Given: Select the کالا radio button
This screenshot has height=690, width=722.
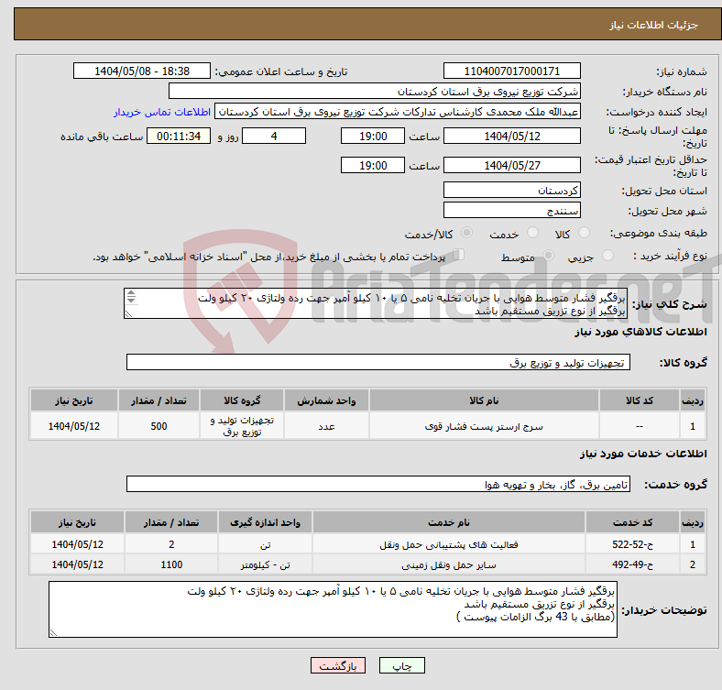Looking at the screenshot, I should pos(584,233).
